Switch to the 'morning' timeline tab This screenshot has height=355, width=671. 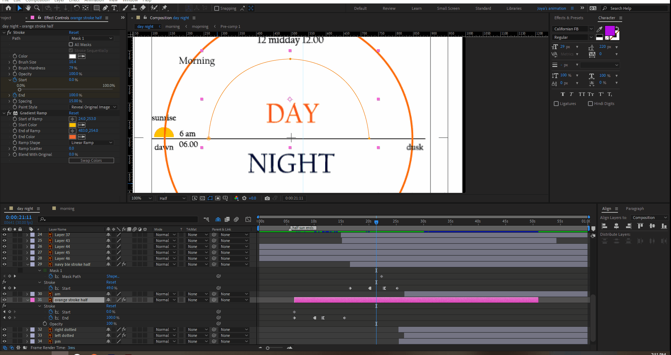click(67, 209)
